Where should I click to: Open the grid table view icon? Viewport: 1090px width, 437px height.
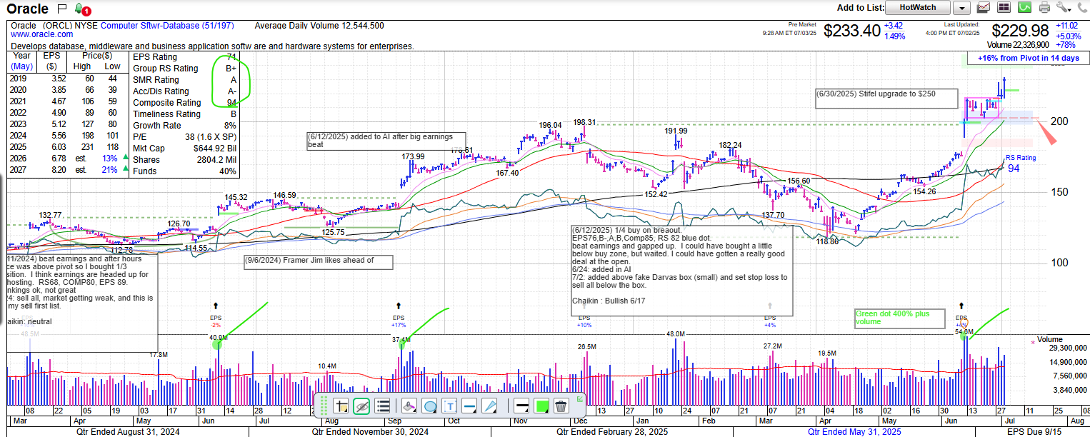(x=1004, y=8)
